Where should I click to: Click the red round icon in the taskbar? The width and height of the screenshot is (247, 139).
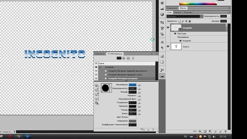pos(10,136)
